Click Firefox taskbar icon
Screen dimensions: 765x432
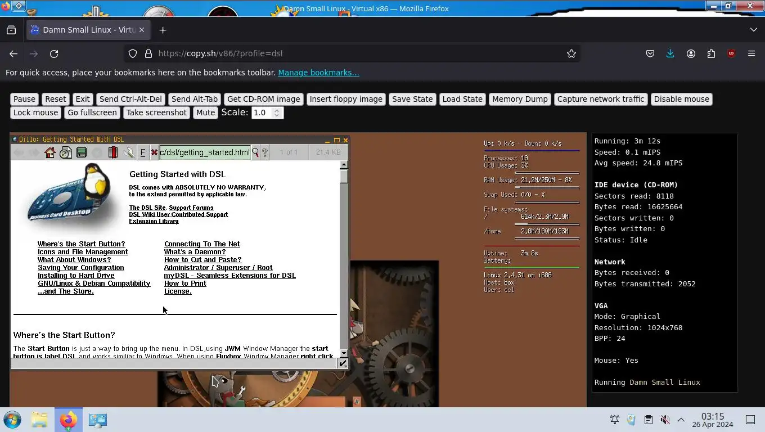click(x=68, y=420)
